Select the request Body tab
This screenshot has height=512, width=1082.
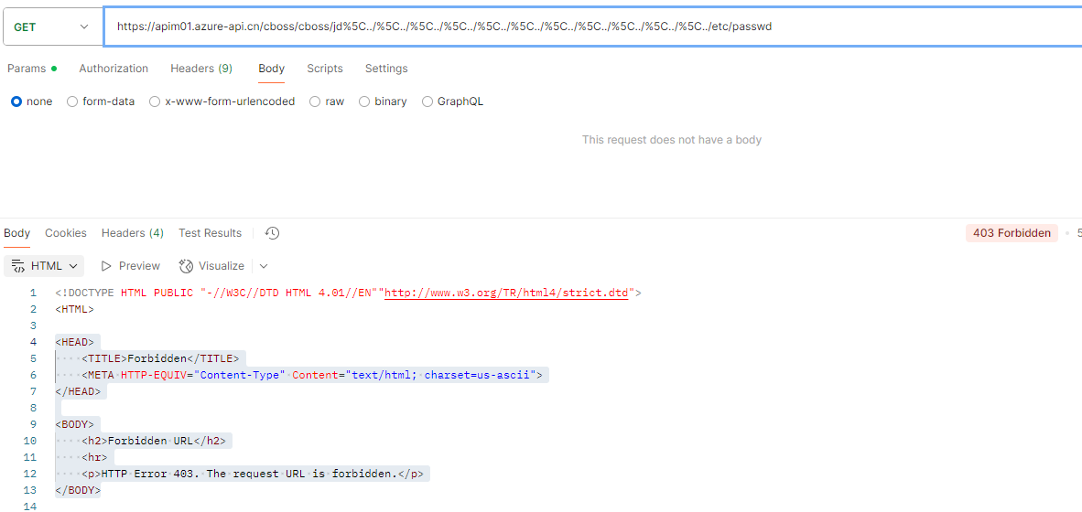[271, 69]
